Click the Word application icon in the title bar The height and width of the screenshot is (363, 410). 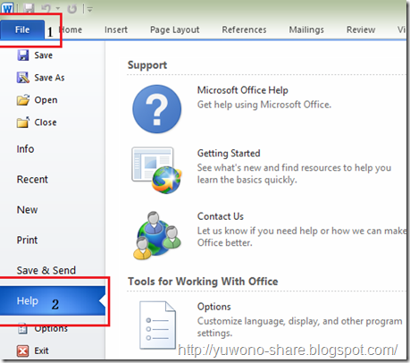coord(7,8)
